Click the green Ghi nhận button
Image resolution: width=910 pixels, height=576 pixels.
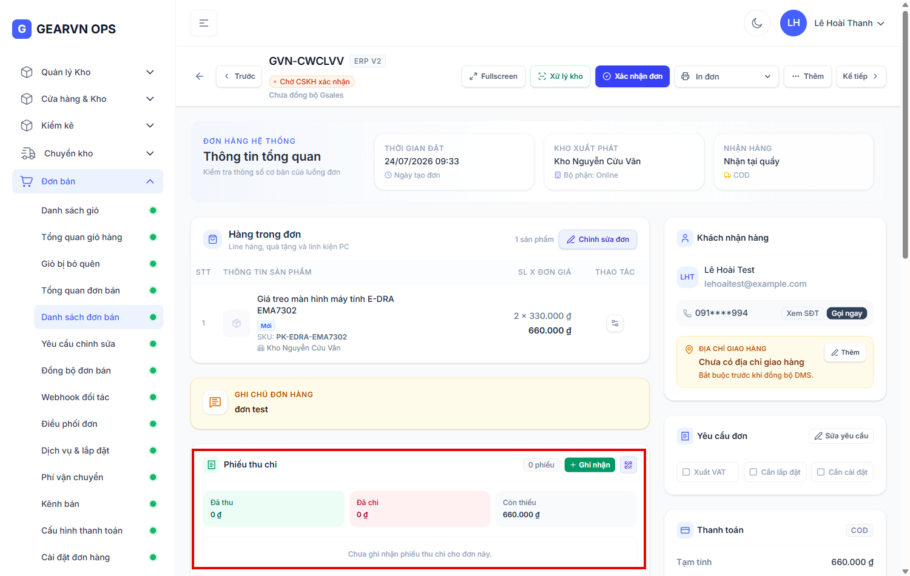(x=590, y=465)
